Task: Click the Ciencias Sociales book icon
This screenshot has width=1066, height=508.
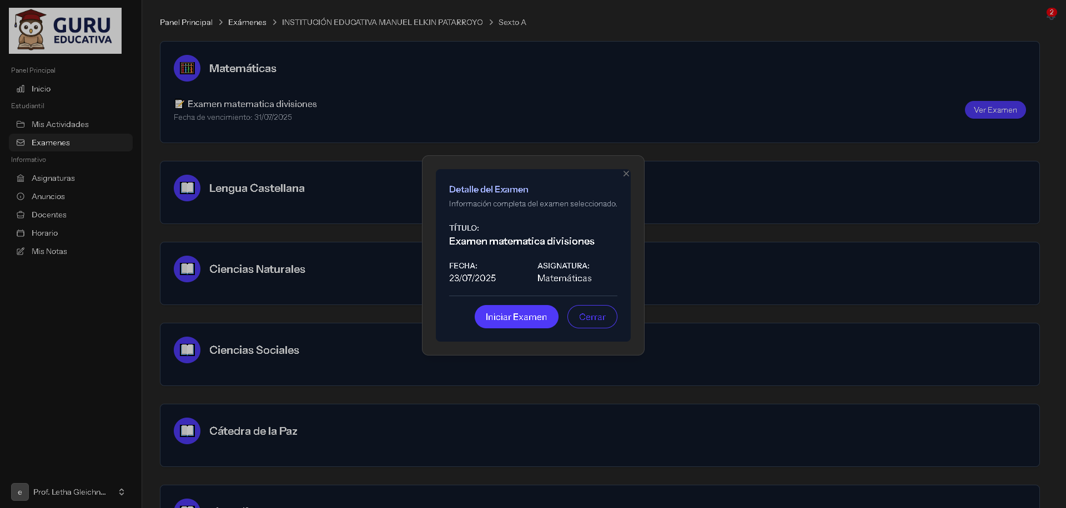Action: (187, 350)
